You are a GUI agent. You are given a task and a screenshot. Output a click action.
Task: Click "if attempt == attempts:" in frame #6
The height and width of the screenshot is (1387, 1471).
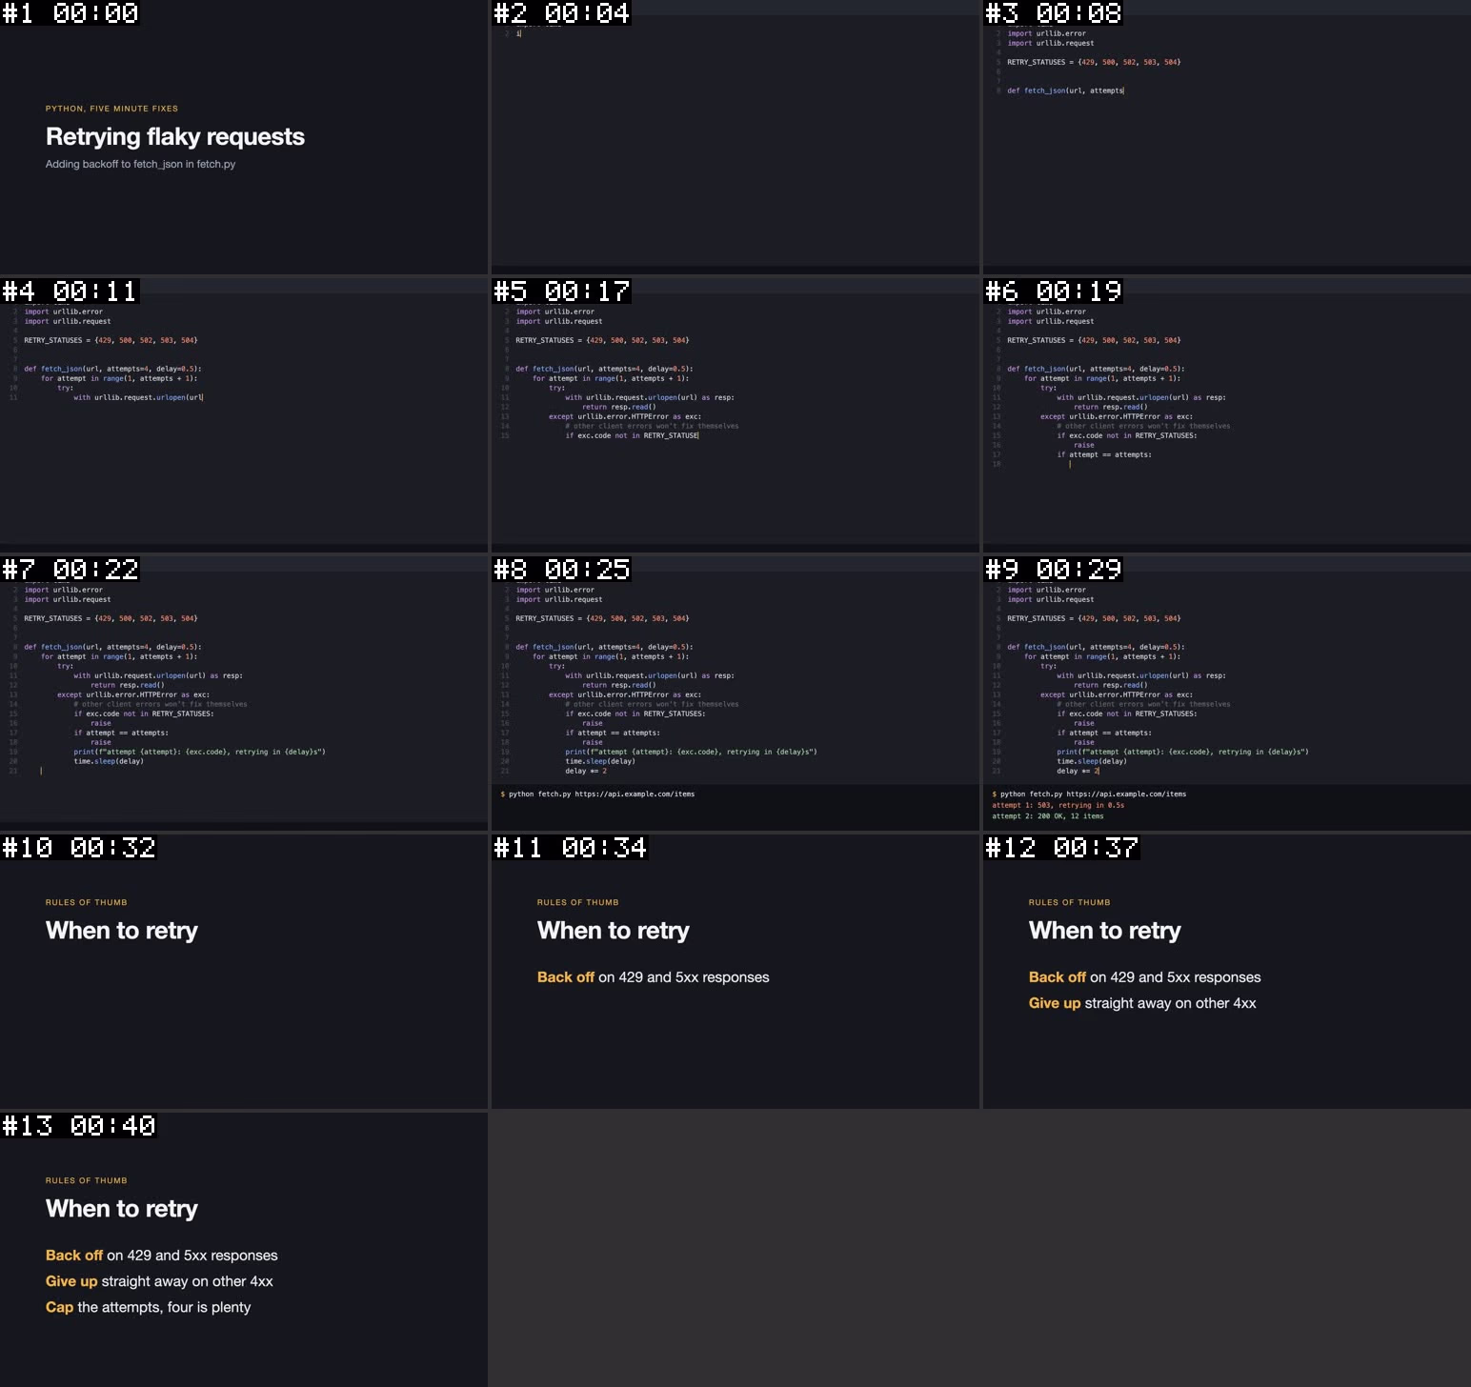point(1104,454)
